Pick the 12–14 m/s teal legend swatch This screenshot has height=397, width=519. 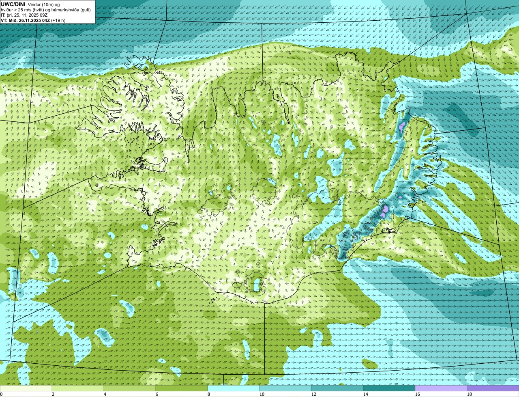[337, 388]
